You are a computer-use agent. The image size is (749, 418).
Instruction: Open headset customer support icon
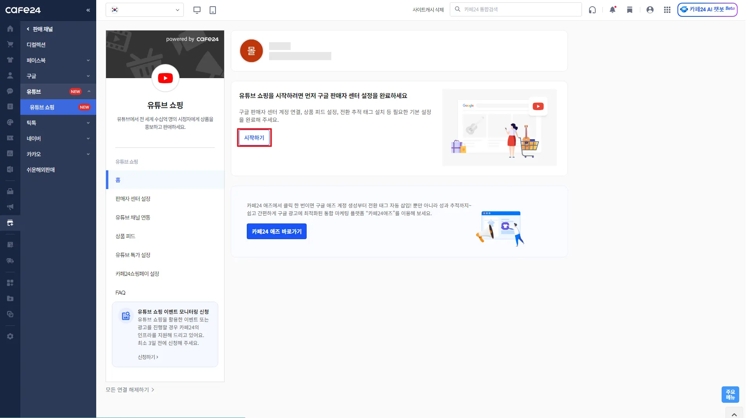[x=593, y=10]
